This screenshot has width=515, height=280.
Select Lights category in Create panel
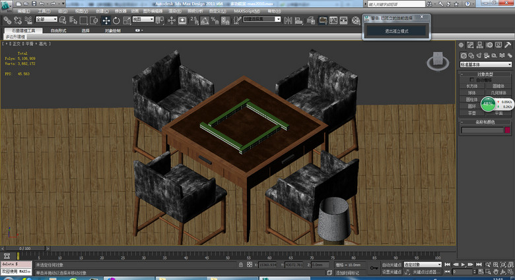coord(479,55)
